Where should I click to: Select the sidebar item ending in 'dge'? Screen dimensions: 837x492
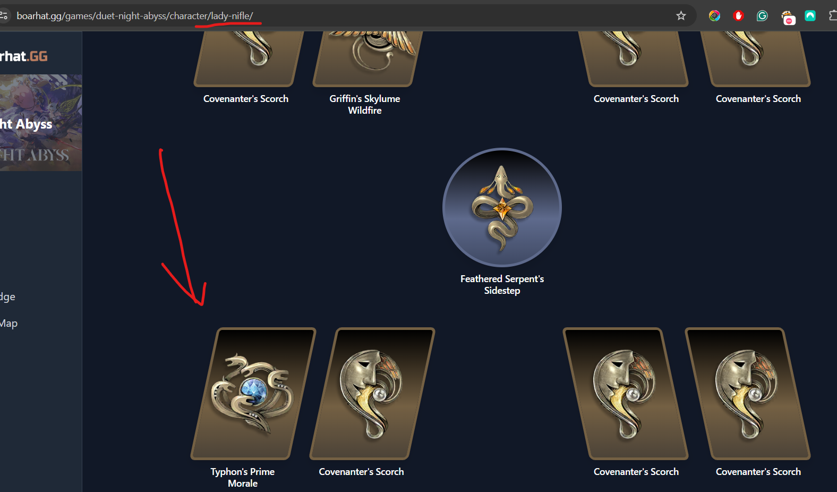(x=8, y=296)
